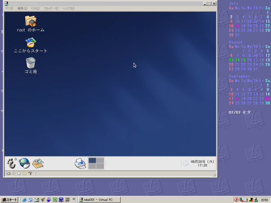The image size is (271, 203).
Task: Click the floppy disk icon in status bar
Action: point(19,173)
